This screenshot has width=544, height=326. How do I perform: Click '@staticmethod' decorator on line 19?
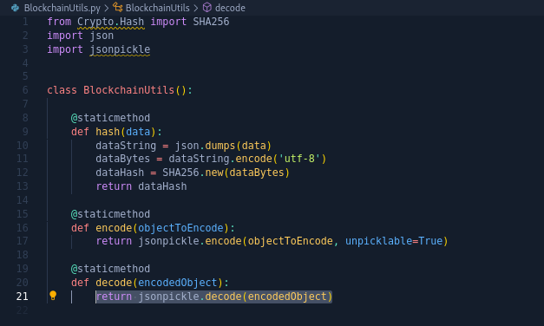pyautogui.click(x=110, y=269)
